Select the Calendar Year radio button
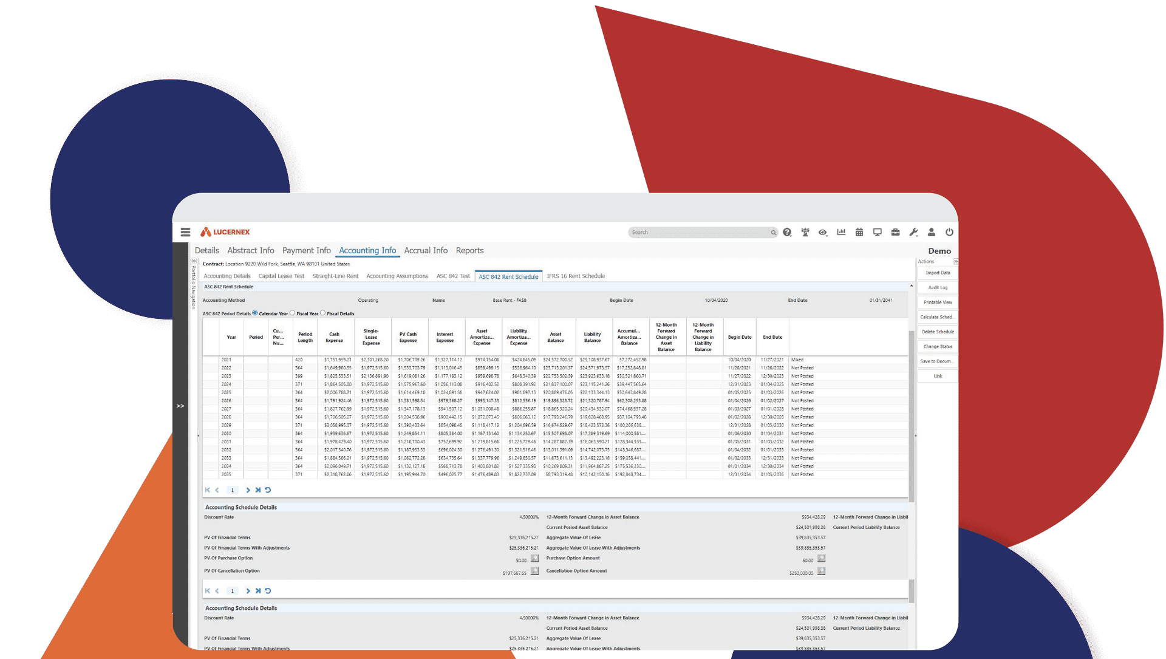Screen dimensions: 1166x659 tap(255, 313)
